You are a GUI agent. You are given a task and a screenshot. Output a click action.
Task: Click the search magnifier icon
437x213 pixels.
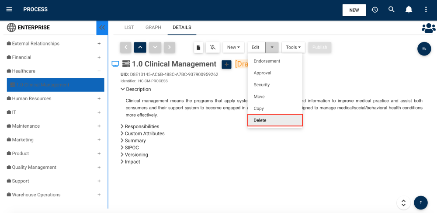click(x=392, y=10)
